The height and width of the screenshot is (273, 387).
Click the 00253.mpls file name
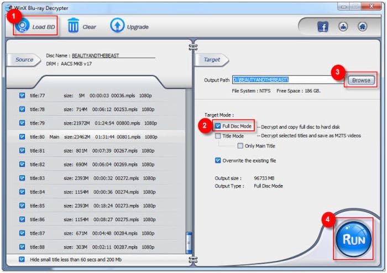125,109
